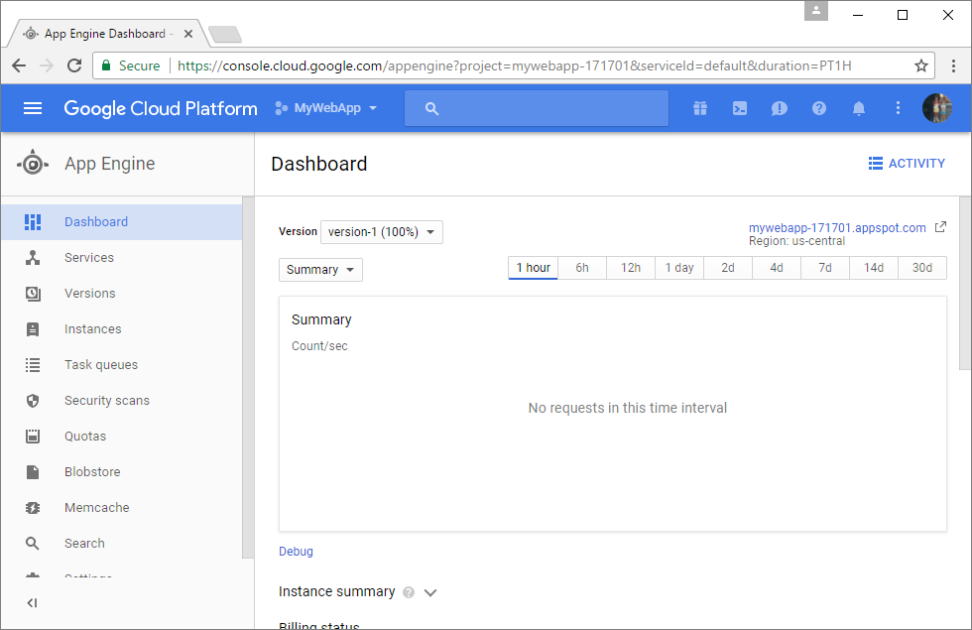Open the Summary chart type dropdown
972x630 pixels.
click(320, 270)
